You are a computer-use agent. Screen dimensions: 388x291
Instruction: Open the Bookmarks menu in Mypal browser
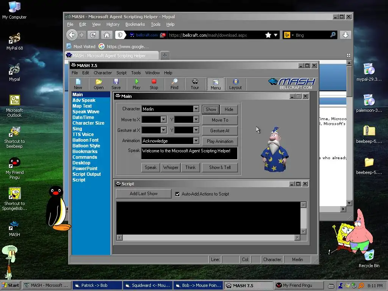[135, 24]
